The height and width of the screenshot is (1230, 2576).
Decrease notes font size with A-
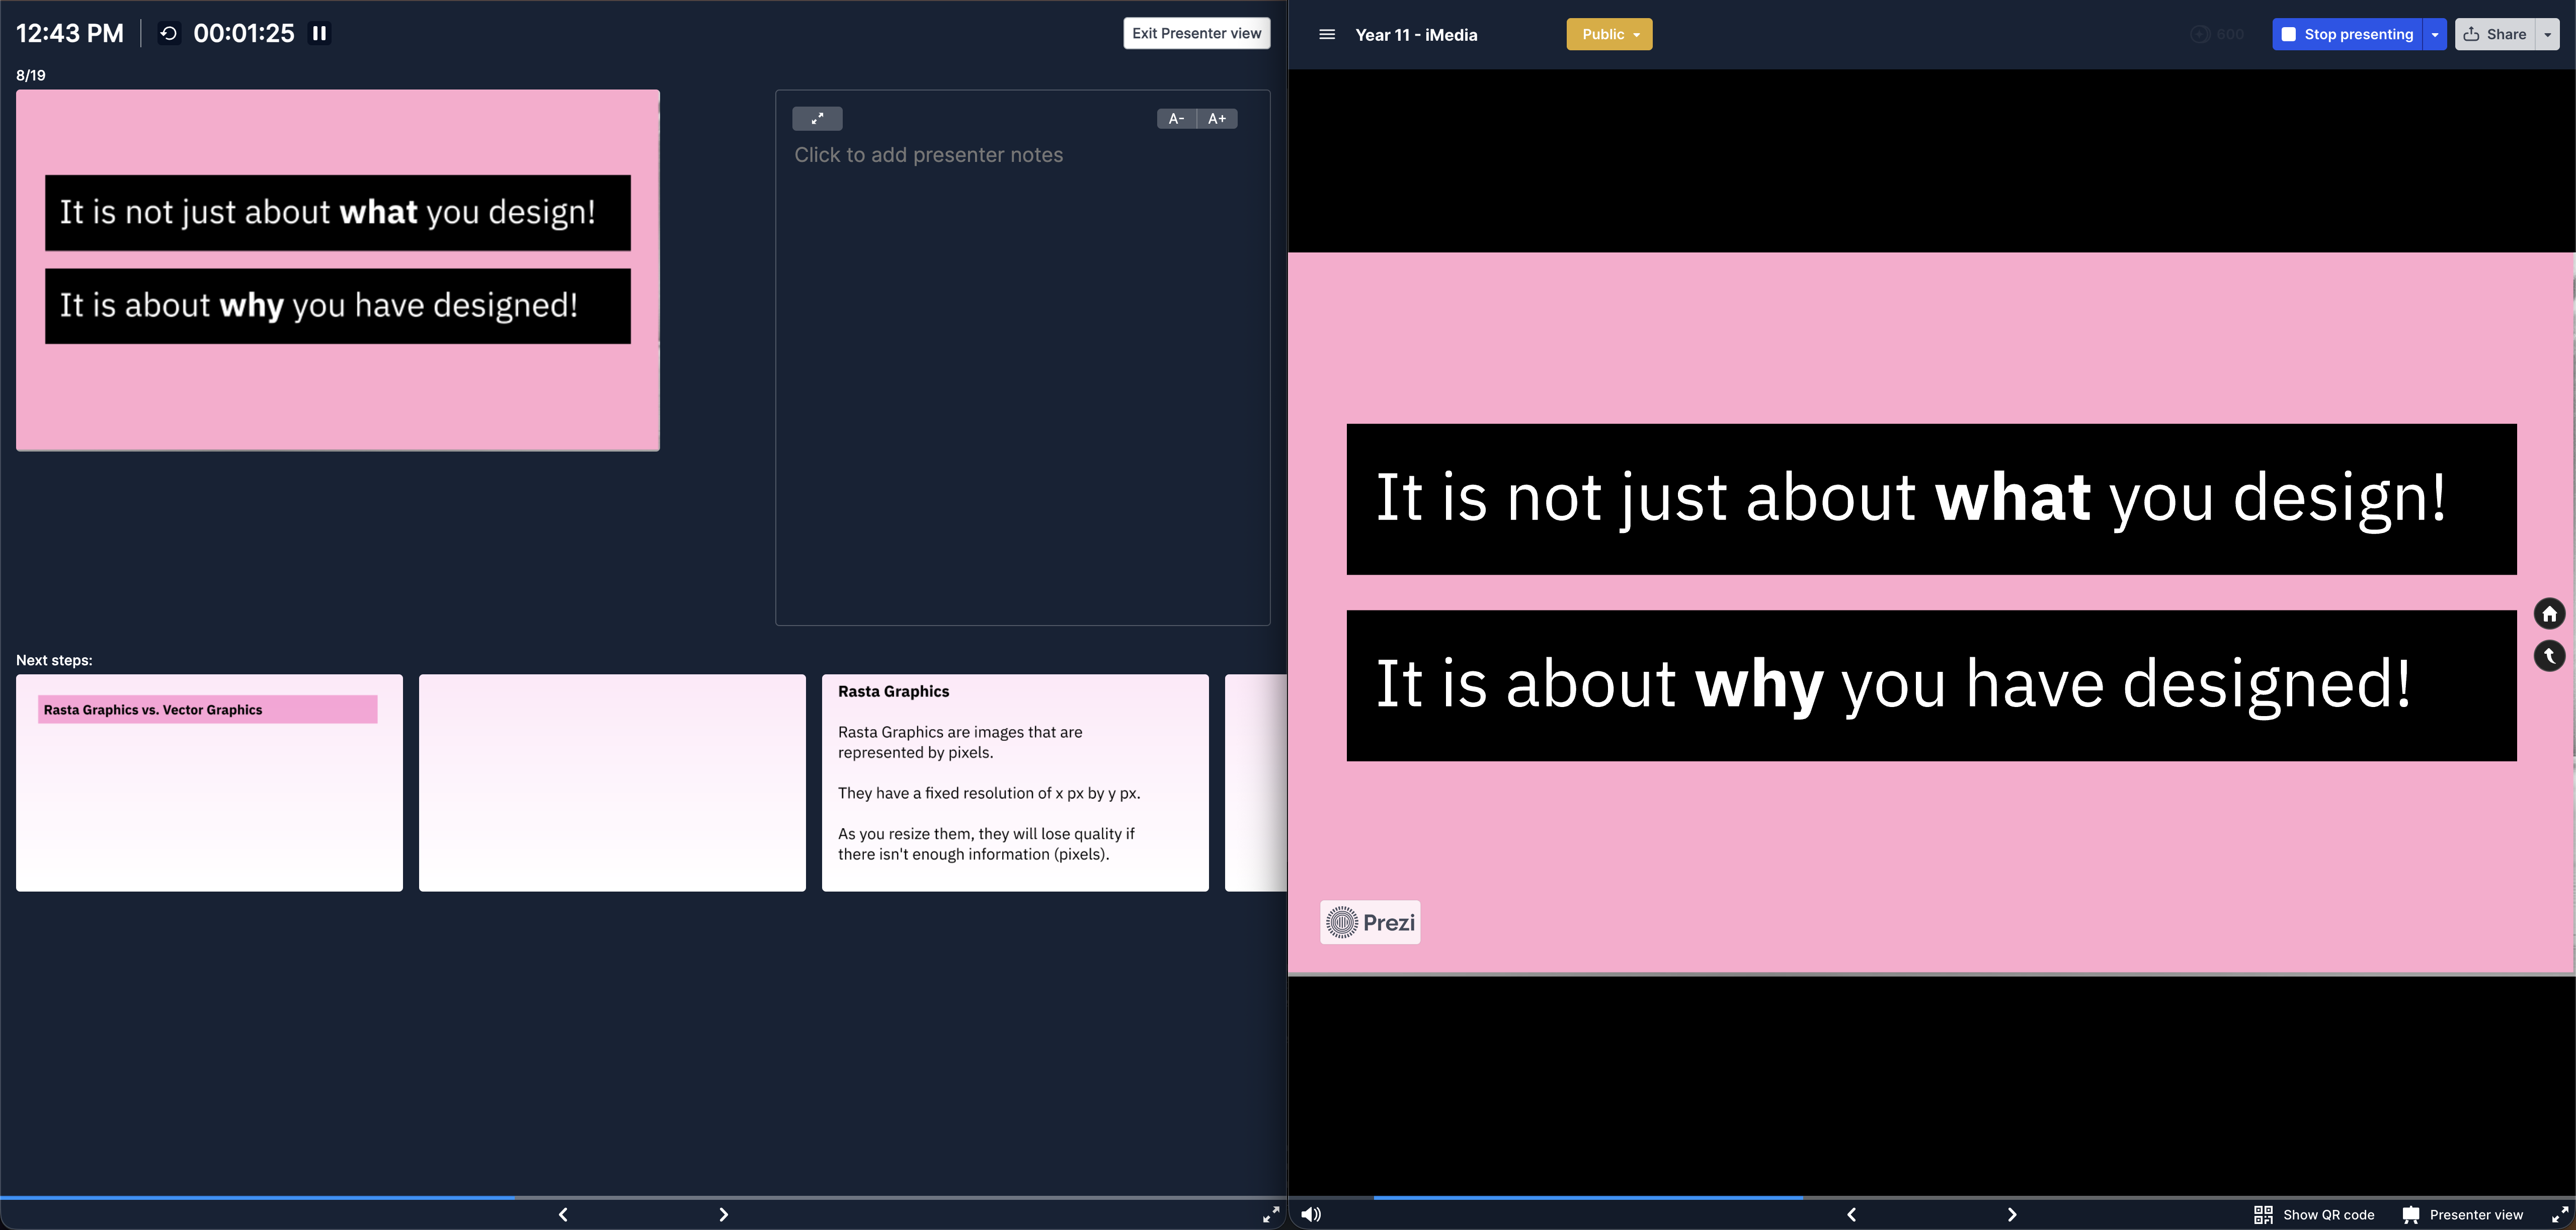(x=1176, y=119)
